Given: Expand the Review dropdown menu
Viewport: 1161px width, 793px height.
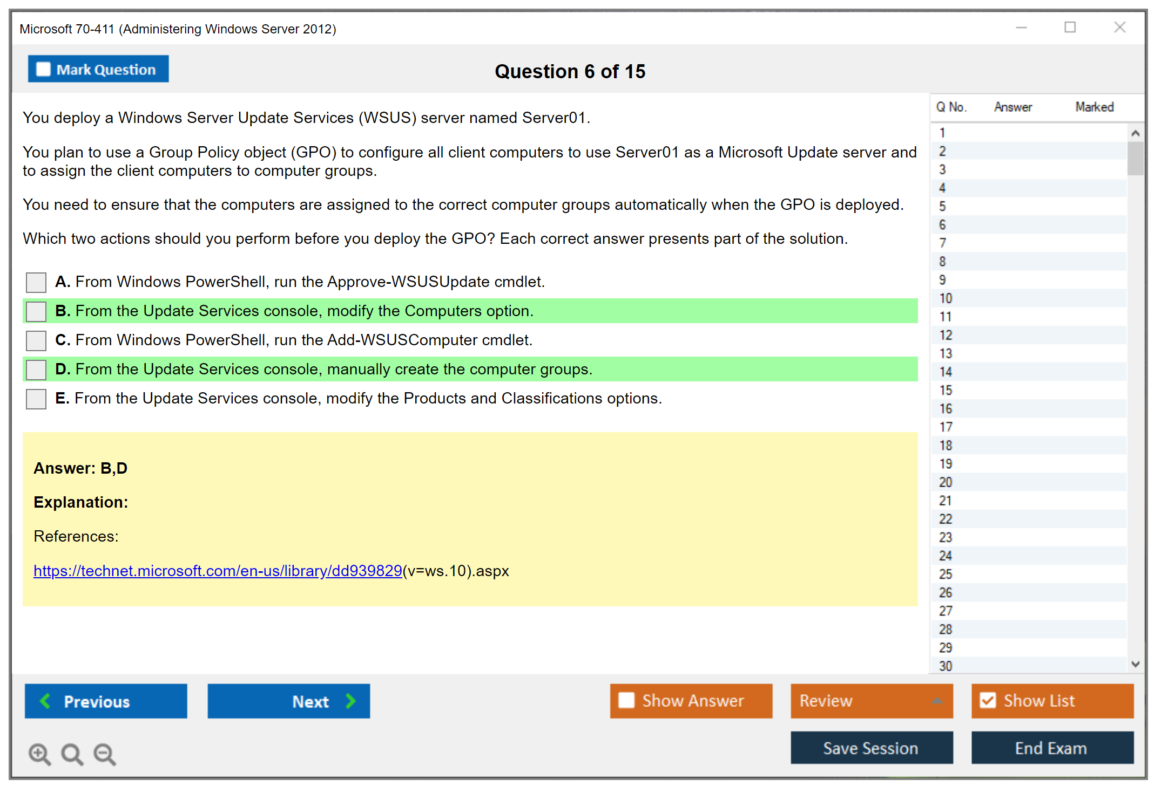Looking at the screenshot, I should click(x=937, y=701).
